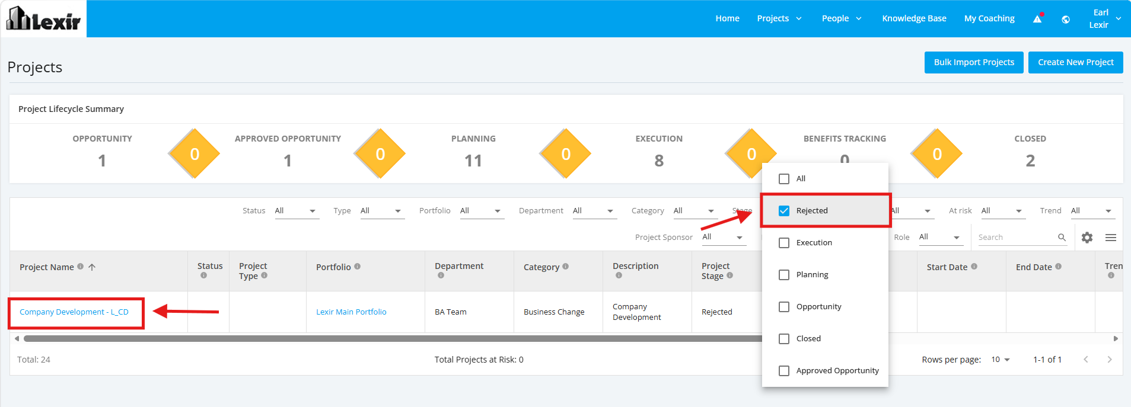Screen dimensions: 1131x407
Task: Click the Execution yellow diamond badge
Action: [751, 154]
